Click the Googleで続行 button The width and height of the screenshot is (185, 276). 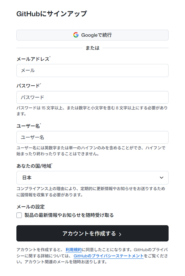pyautogui.click(x=92, y=35)
